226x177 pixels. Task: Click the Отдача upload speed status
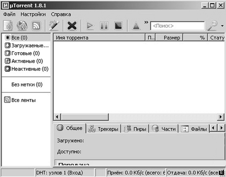[x=193, y=172]
